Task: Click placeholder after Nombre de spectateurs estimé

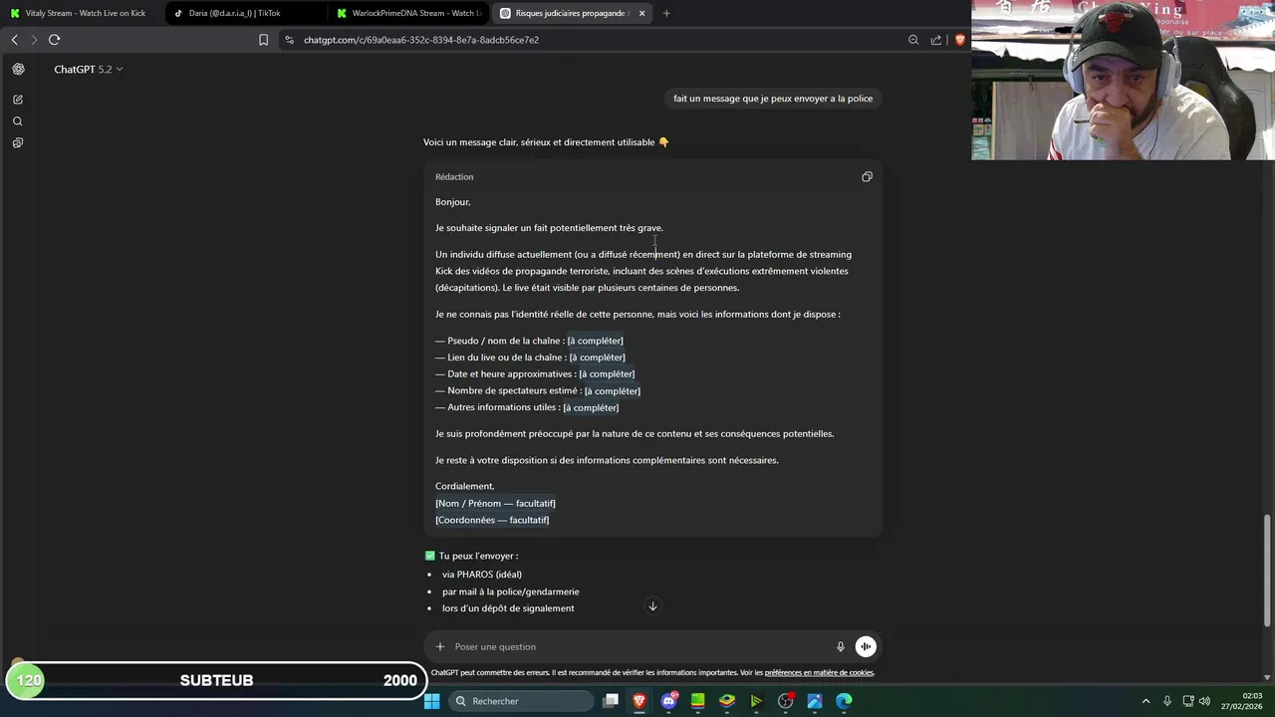Action: (613, 391)
